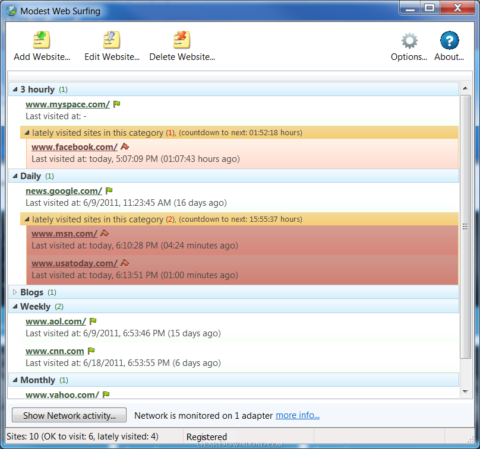
Task: Click 'Sites: 10 (OK to visit: 6...' status text
Action: (x=83, y=436)
